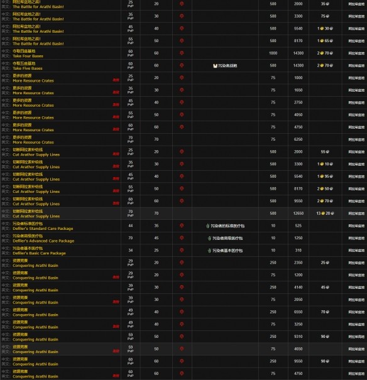Click the Horde icon in Take Five Bases row
Screen dimensions: 367x380
pos(182,65)
